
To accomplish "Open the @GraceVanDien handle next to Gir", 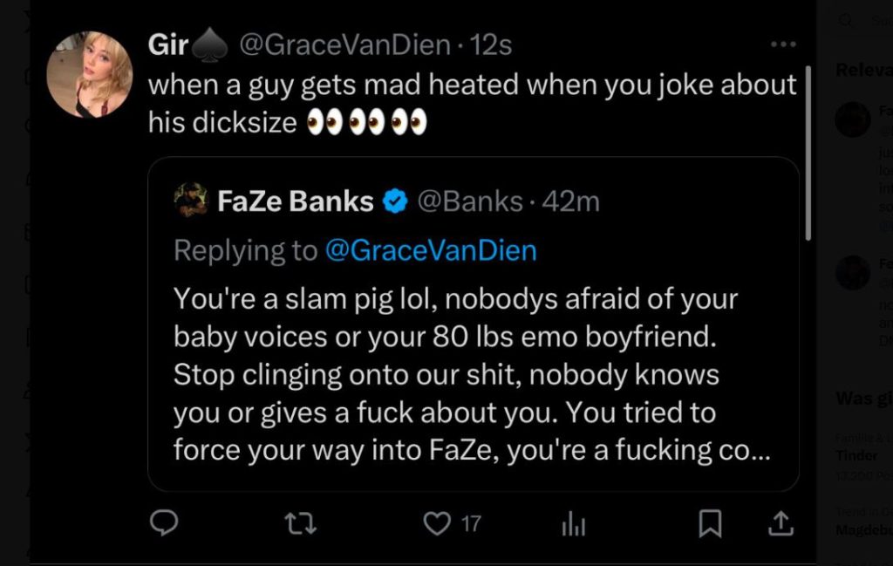I will [x=344, y=45].
